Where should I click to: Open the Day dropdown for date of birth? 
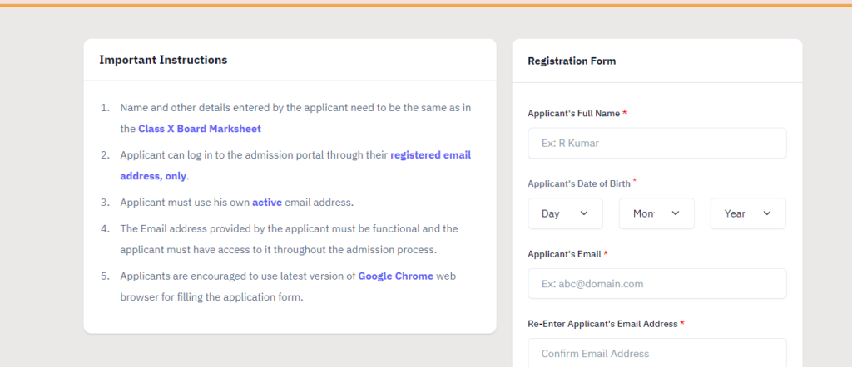click(565, 213)
